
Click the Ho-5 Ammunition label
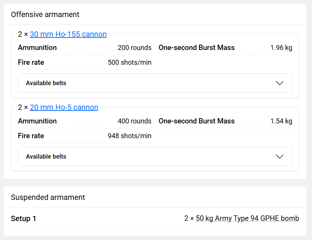37,121
